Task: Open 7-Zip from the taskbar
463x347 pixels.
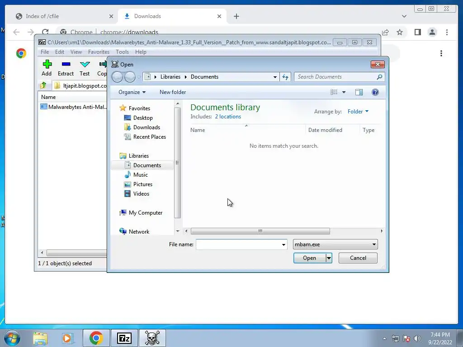Action: [124, 338]
